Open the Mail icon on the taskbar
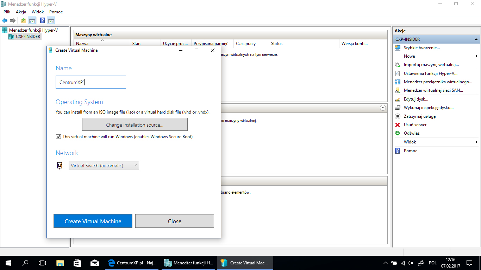 (x=94, y=263)
